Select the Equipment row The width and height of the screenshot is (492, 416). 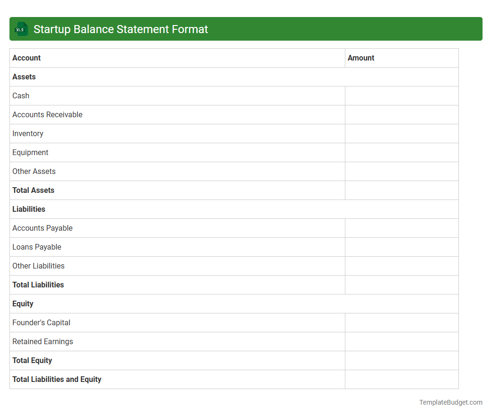[x=30, y=152]
